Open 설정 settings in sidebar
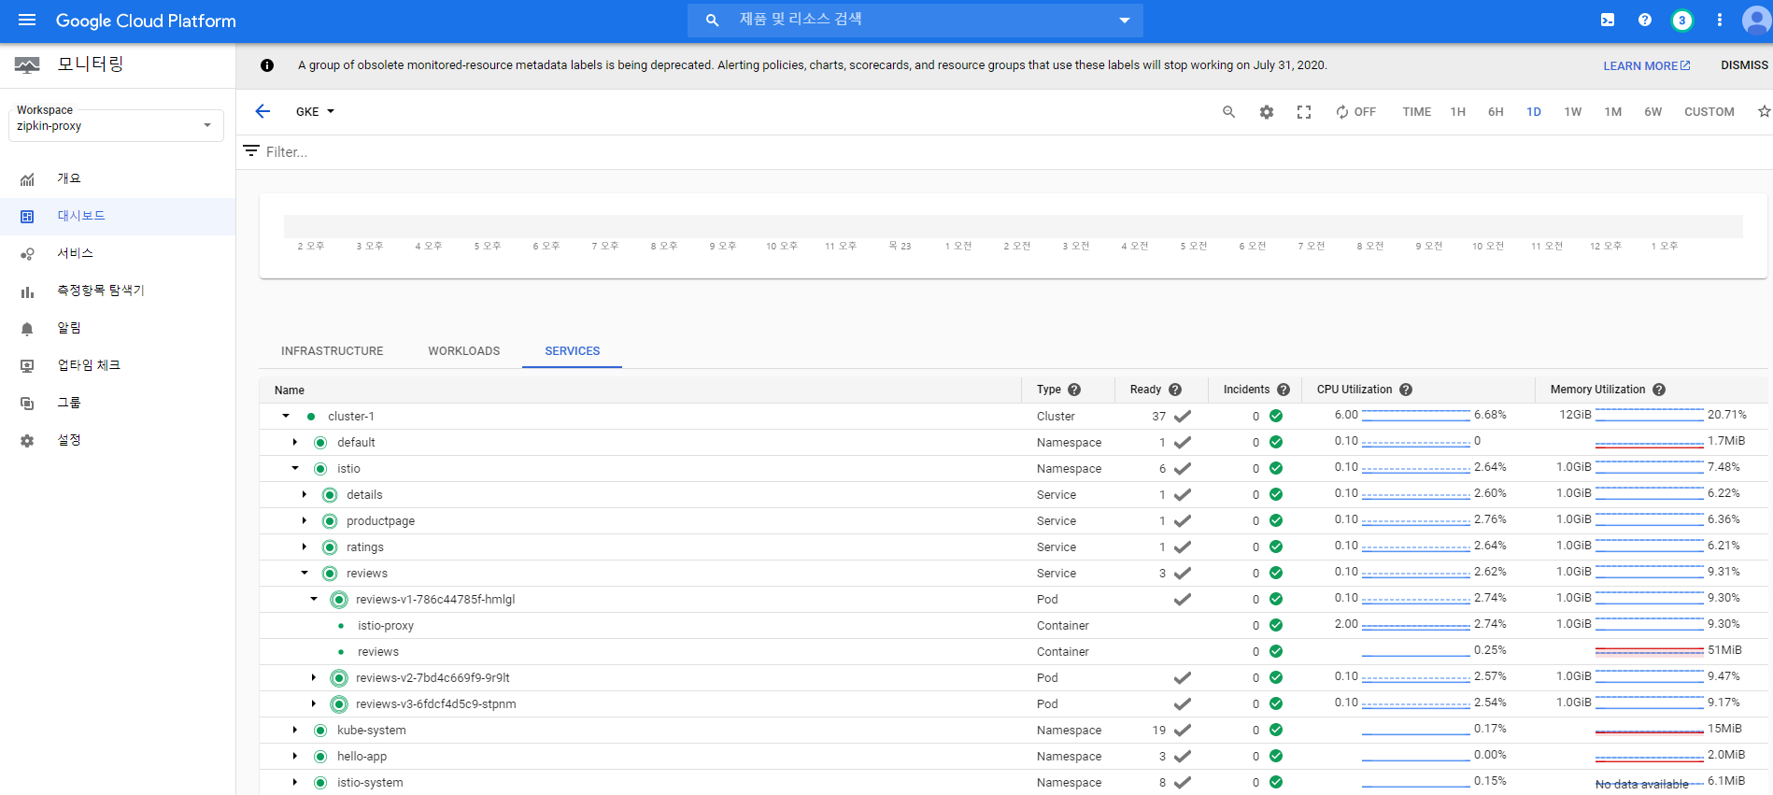 coord(69,440)
